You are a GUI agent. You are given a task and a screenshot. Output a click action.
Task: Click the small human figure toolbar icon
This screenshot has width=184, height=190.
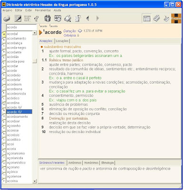tap(37, 19)
